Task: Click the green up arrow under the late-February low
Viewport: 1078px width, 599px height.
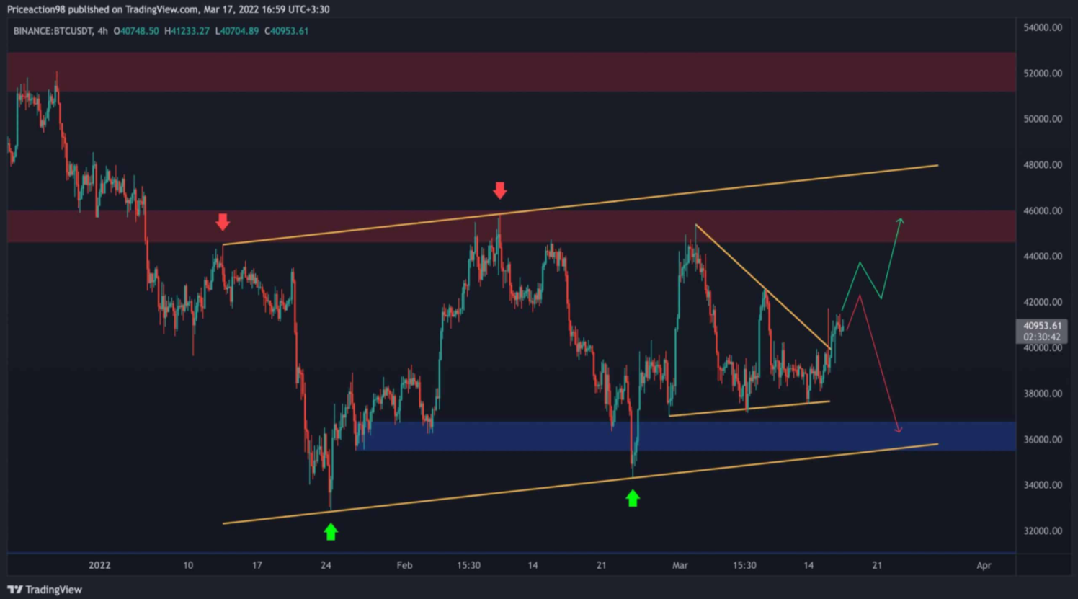Action: 633,498
